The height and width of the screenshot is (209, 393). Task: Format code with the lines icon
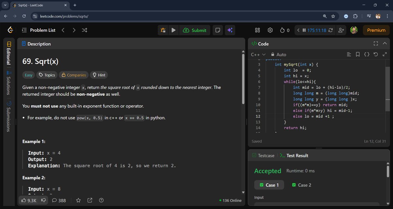[x=349, y=54]
